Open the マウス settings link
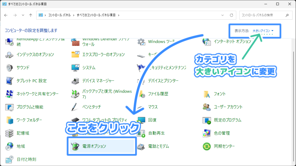The height and width of the screenshot is (166, 296). click(x=153, y=107)
